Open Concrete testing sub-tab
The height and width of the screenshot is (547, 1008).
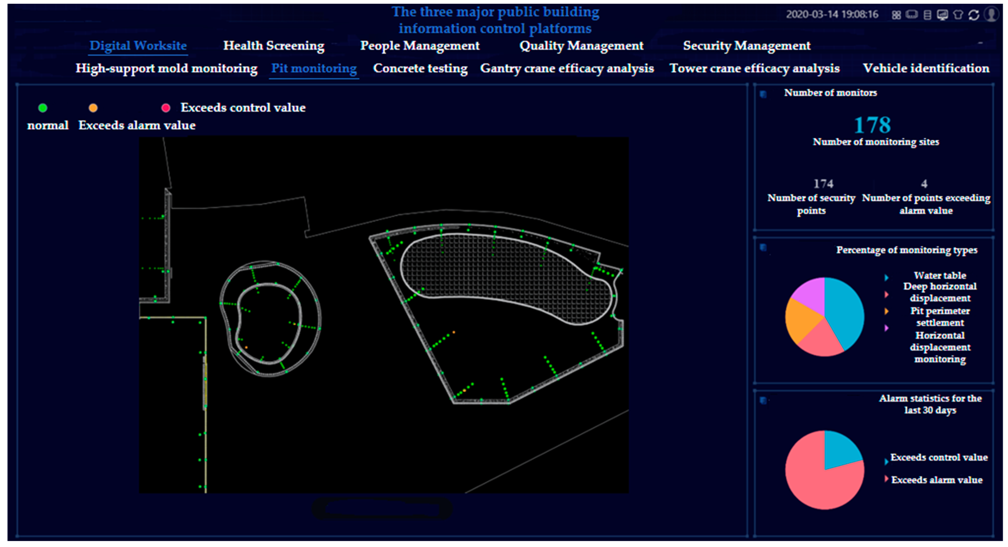click(x=420, y=68)
